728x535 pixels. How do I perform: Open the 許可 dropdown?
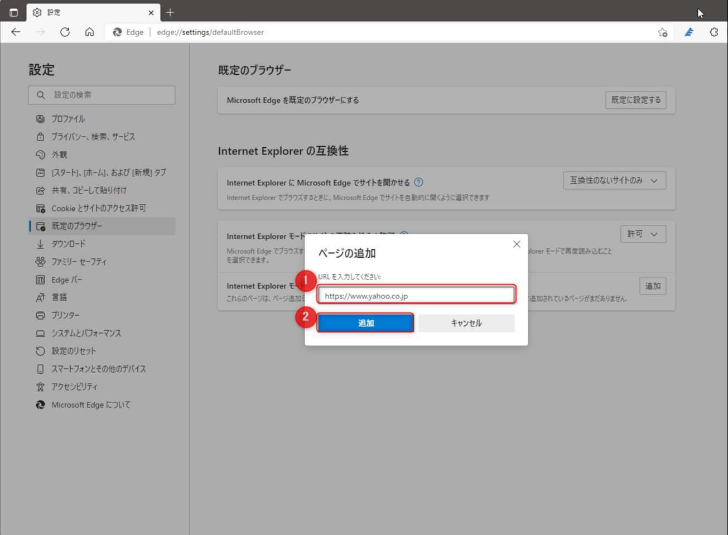(x=643, y=234)
